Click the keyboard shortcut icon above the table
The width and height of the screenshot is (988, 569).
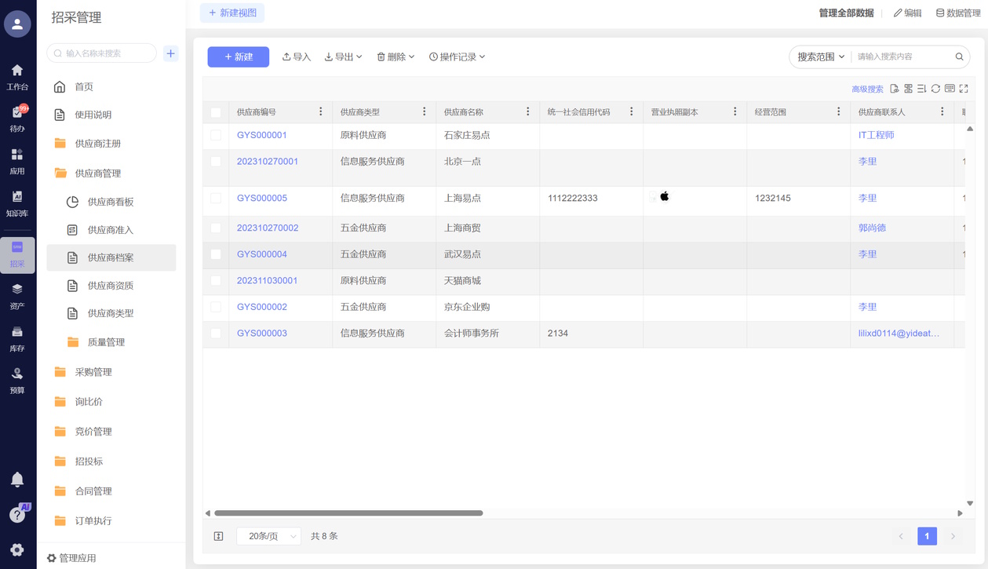(x=950, y=89)
